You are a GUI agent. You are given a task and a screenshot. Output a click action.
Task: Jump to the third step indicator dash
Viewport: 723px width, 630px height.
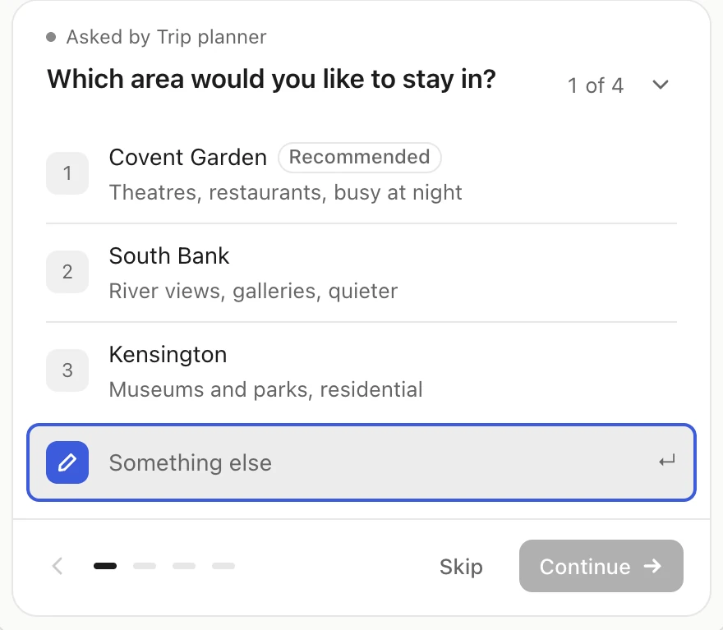click(184, 566)
